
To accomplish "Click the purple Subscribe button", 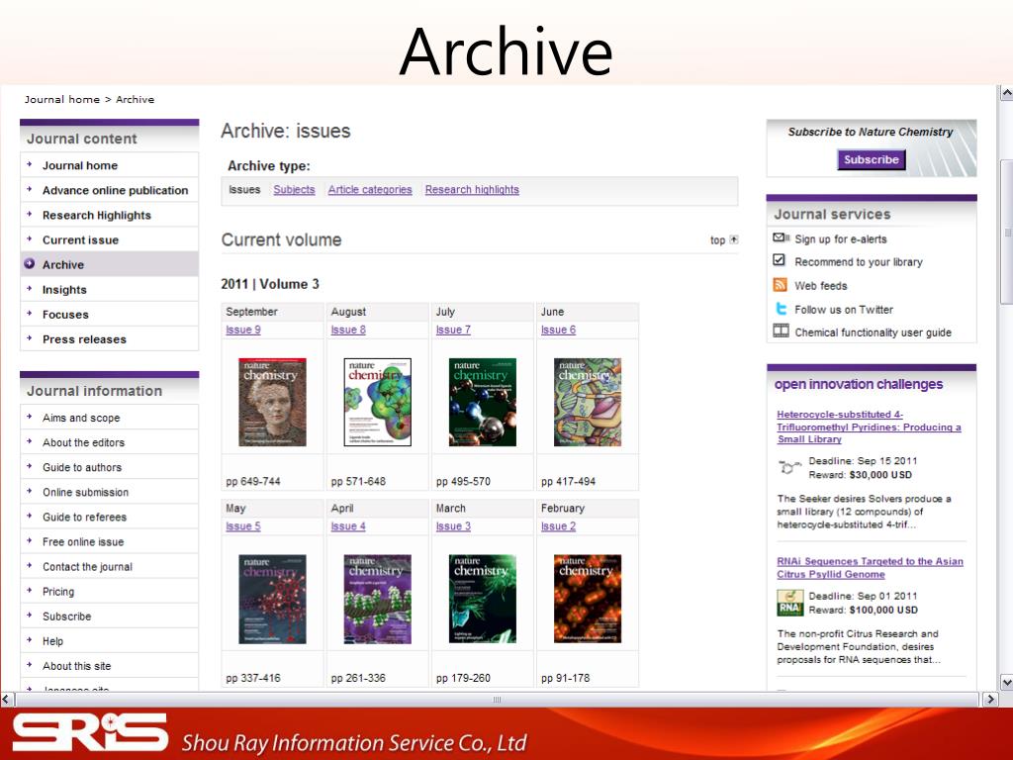I will (x=871, y=159).
